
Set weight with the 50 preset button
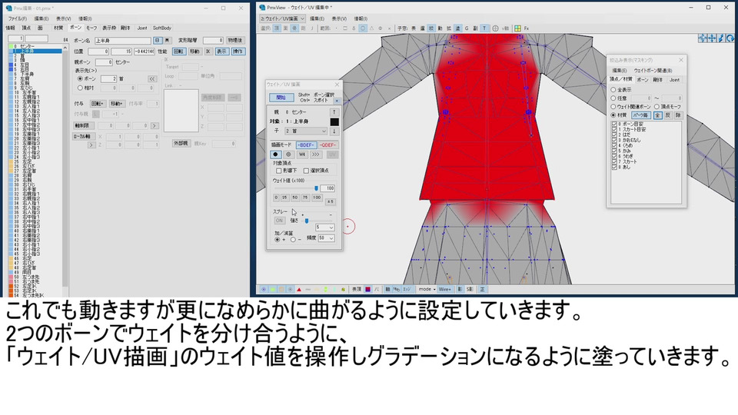tap(296, 198)
